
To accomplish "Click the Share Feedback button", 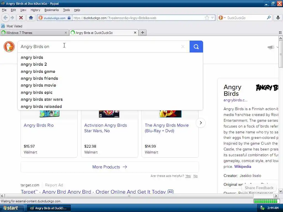I will (x=259, y=188).
